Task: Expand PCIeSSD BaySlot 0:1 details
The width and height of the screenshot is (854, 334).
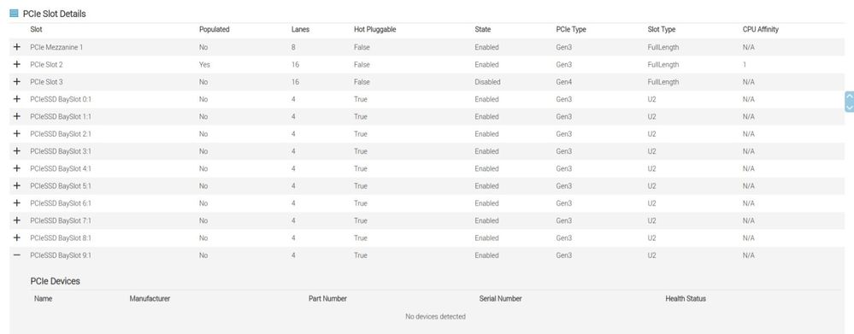Action: click(17, 100)
